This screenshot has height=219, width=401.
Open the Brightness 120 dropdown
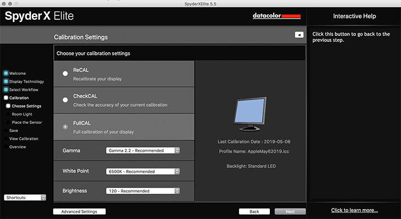pos(143,191)
